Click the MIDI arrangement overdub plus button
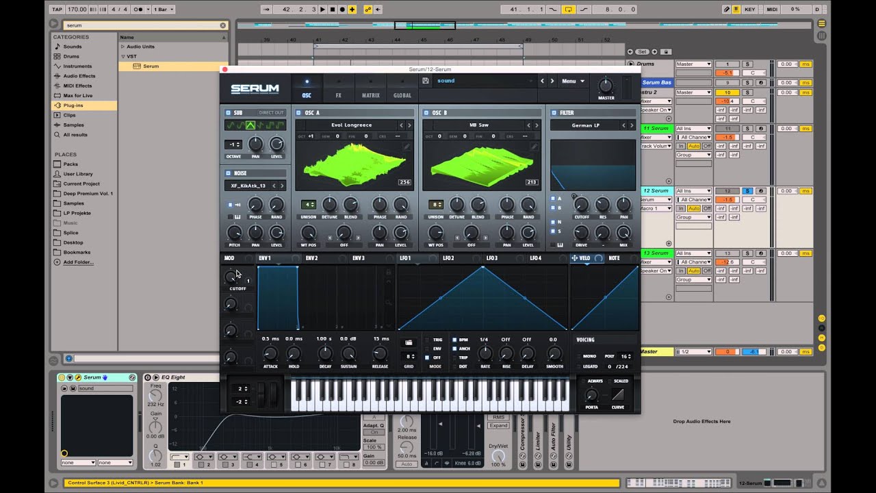 pos(352,10)
